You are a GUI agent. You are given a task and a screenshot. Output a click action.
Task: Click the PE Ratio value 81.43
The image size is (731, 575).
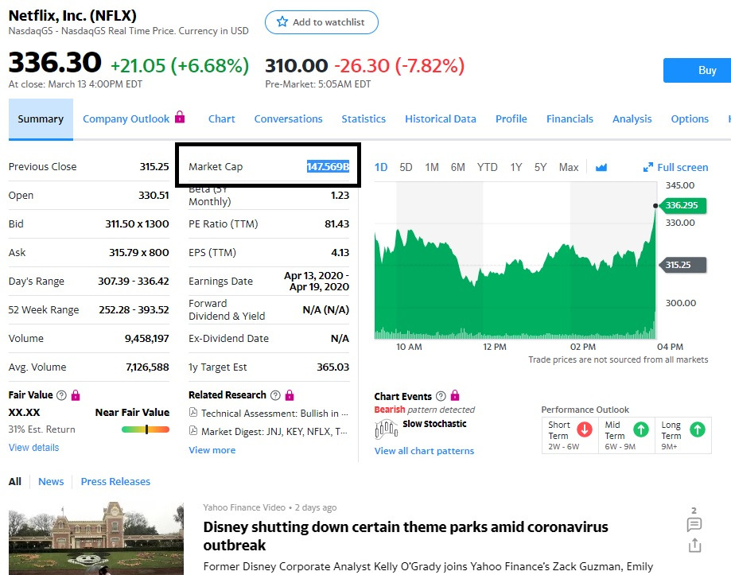click(x=336, y=223)
